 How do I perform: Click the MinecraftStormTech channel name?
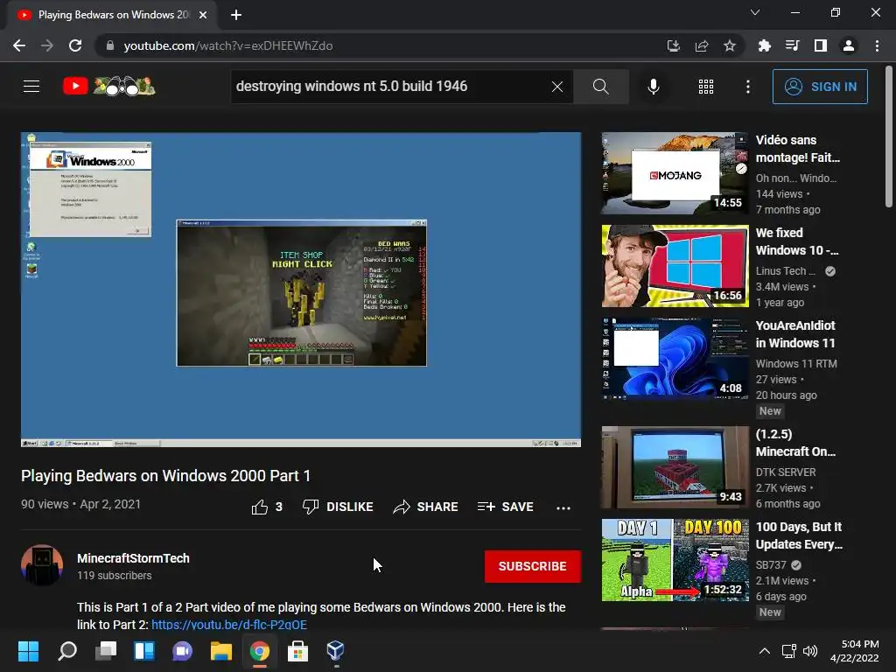[x=133, y=558]
